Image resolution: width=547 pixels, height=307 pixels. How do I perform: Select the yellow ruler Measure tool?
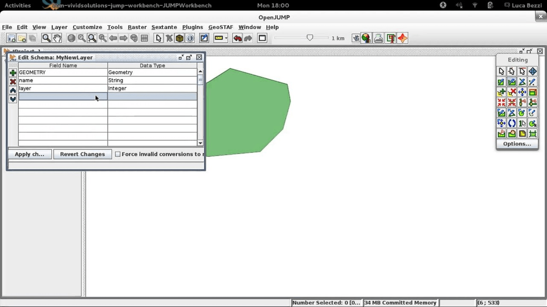click(x=219, y=39)
